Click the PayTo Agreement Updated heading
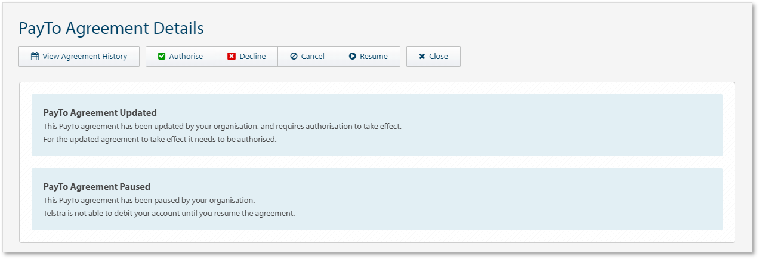 [100, 112]
